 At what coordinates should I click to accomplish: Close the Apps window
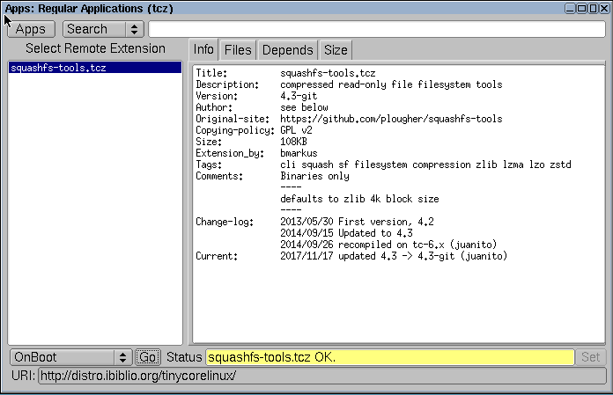coord(604,8)
